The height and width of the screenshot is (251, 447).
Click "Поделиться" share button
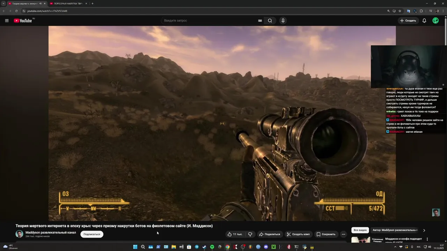[x=270, y=234]
